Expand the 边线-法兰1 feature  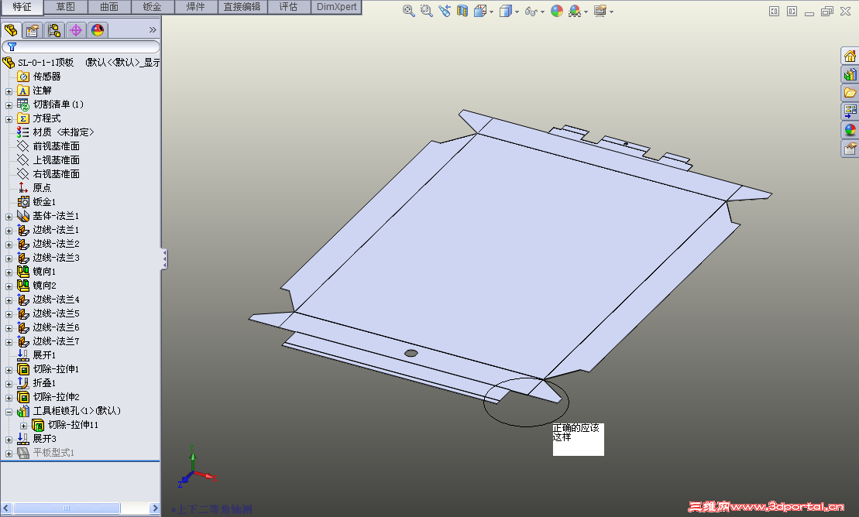(x=9, y=231)
